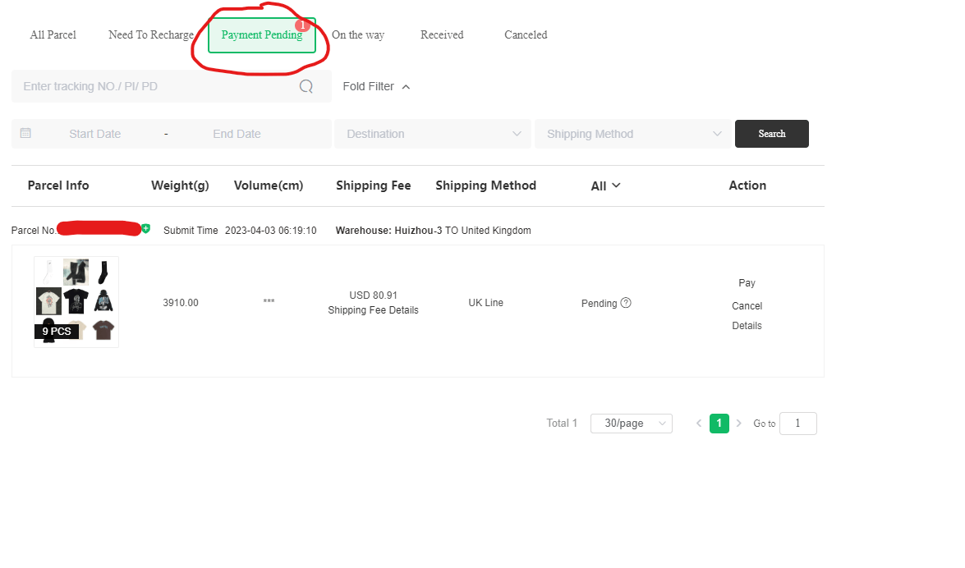This screenshot has width=965, height=568.
Task: Click the previous page arrow in pagination
Action: point(698,423)
